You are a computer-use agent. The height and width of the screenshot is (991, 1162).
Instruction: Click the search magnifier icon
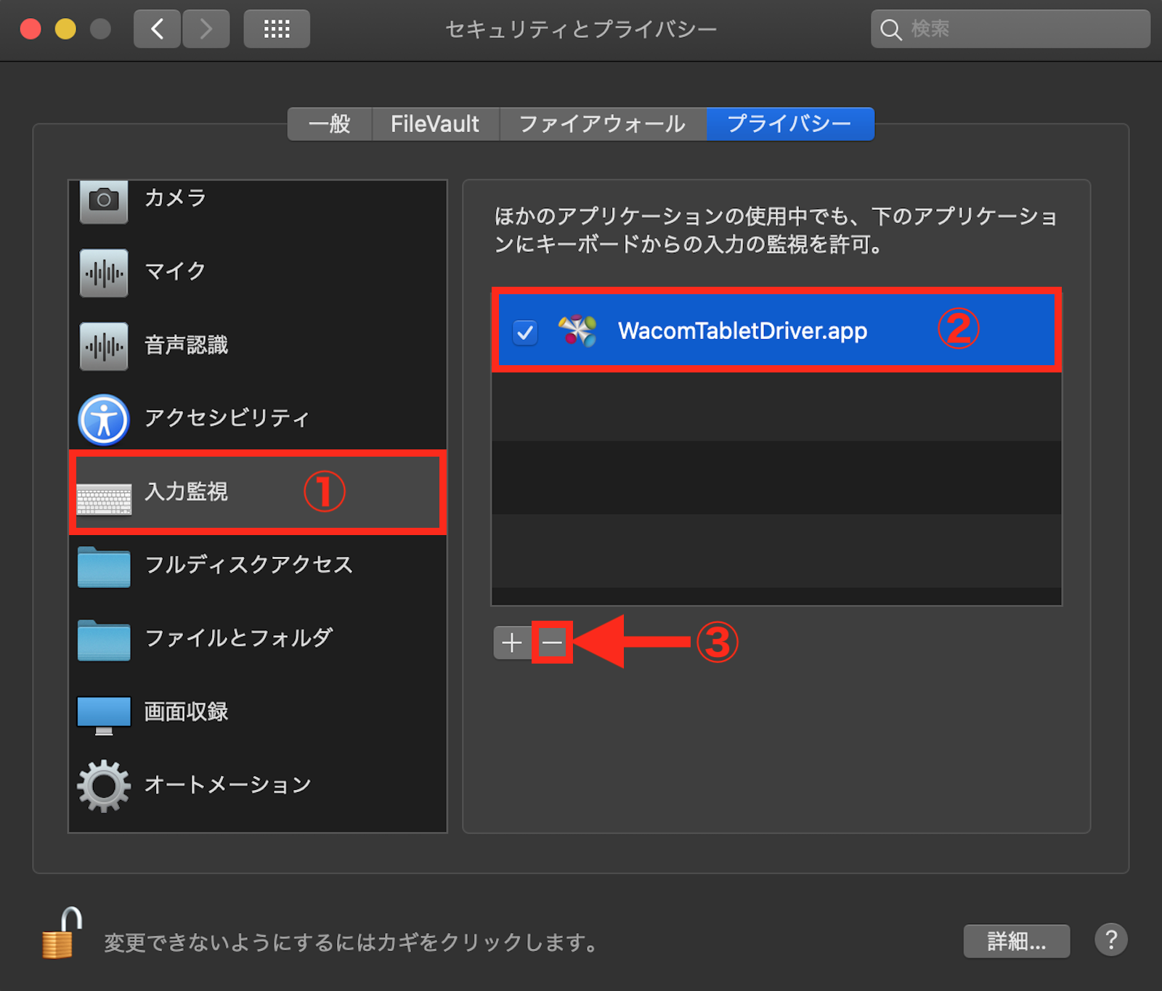point(890,29)
